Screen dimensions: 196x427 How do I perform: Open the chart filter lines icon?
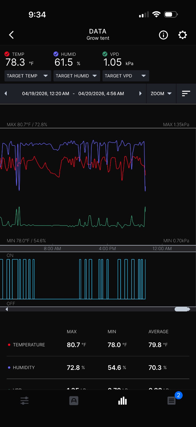pos(186,93)
